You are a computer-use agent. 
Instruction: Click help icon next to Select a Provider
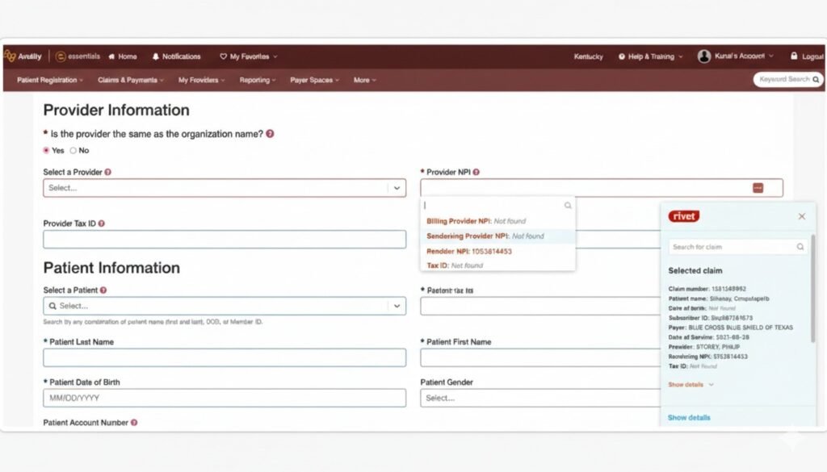point(108,173)
